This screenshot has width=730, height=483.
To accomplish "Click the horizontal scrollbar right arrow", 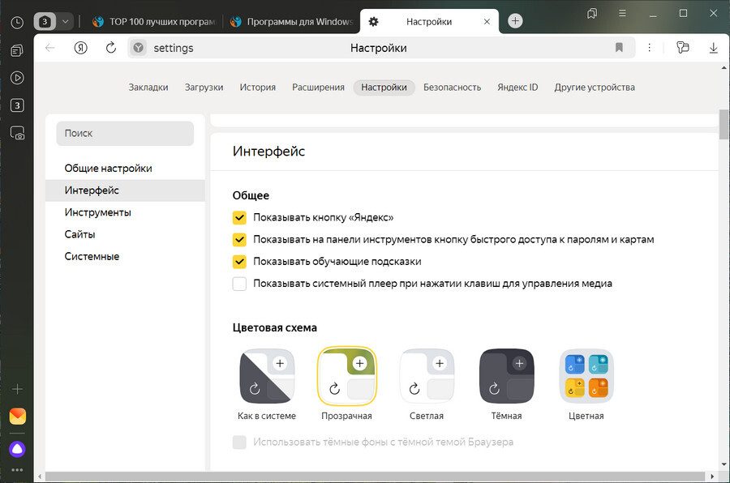I will (x=712, y=477).
